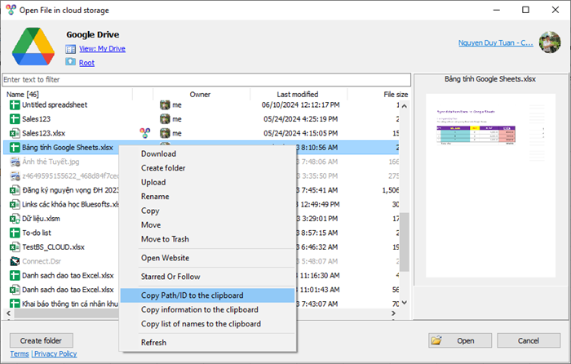This screenshot has width=571, height=364.
Task: Click the app icon in the title bar
Action: [x=11, y=10]
